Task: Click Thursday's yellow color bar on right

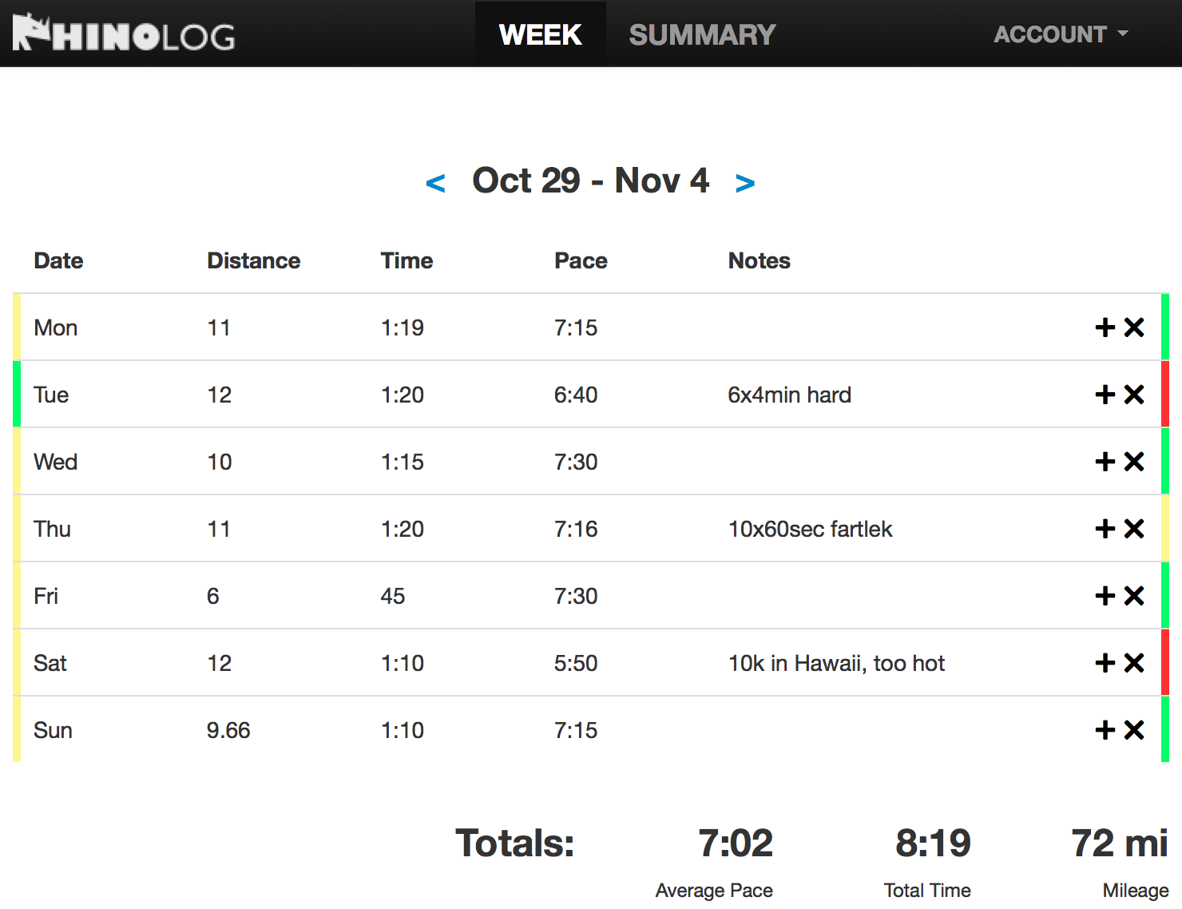Action: pos(1165,529)
